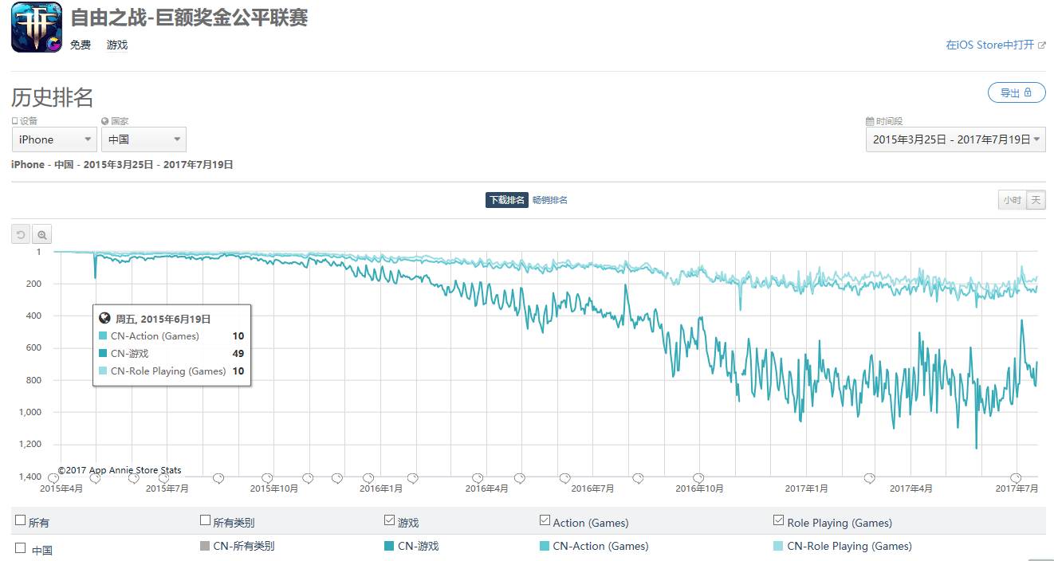The width and height of the screenshot is (1054, 561).
Task: Click the globe icon beside 国家
Action: (105, 121)
